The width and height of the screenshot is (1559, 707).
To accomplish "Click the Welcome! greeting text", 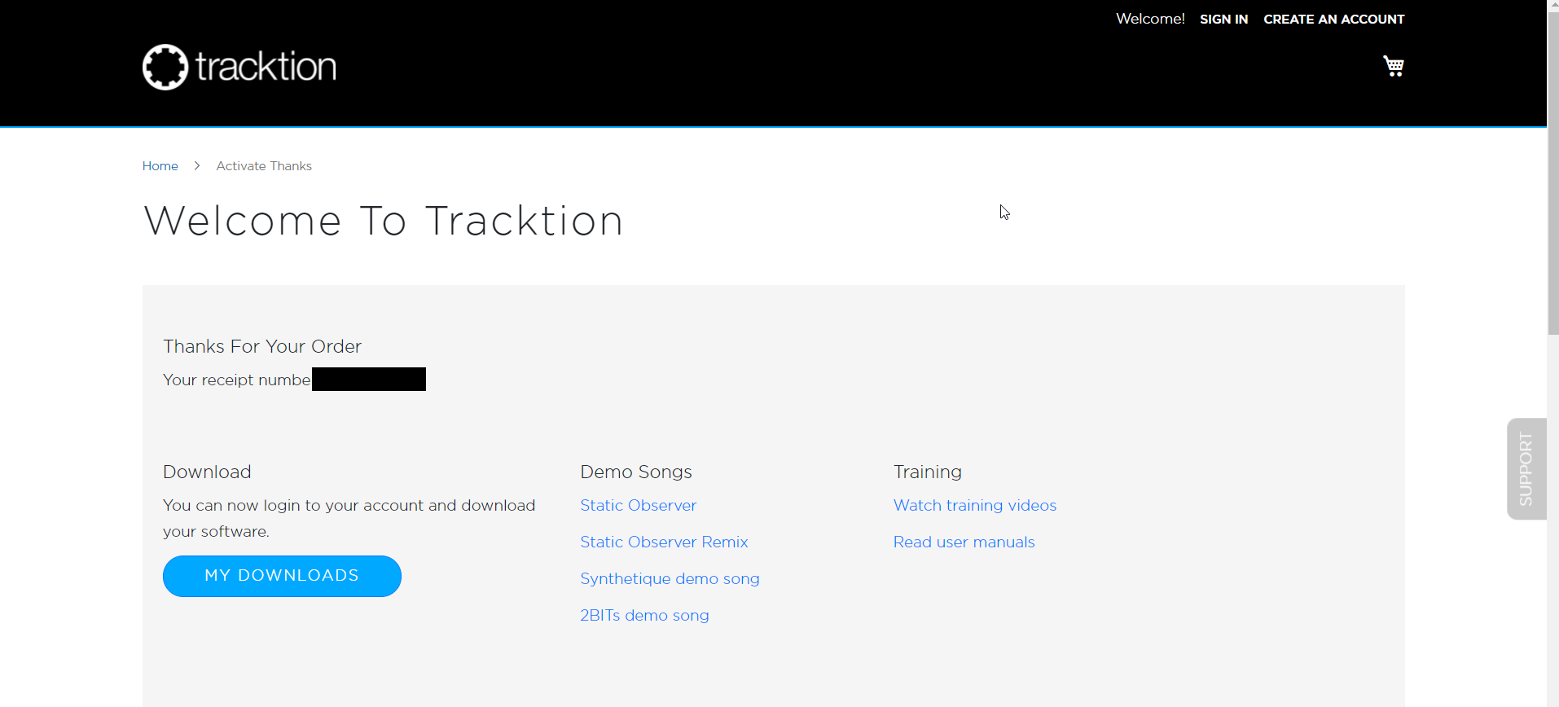I will [x=1150, y=19].
